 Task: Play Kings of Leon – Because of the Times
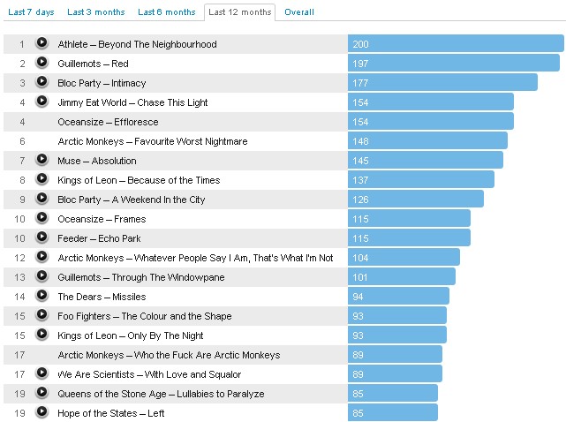pos(42,178)
